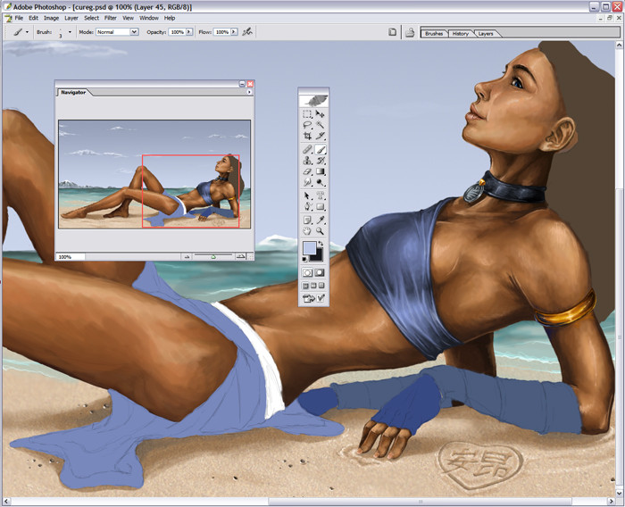Select the Pen tool
The width and height of the screenshot is (625, 507).
tap(307, 206)
